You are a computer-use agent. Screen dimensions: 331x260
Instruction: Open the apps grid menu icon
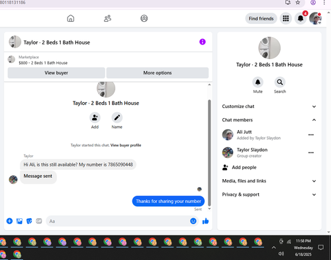286,19
